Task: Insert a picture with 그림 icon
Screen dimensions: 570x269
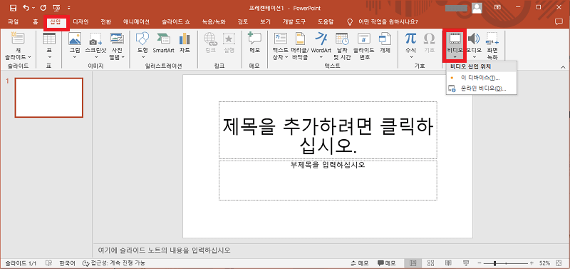Action: [x=75, y=39]
